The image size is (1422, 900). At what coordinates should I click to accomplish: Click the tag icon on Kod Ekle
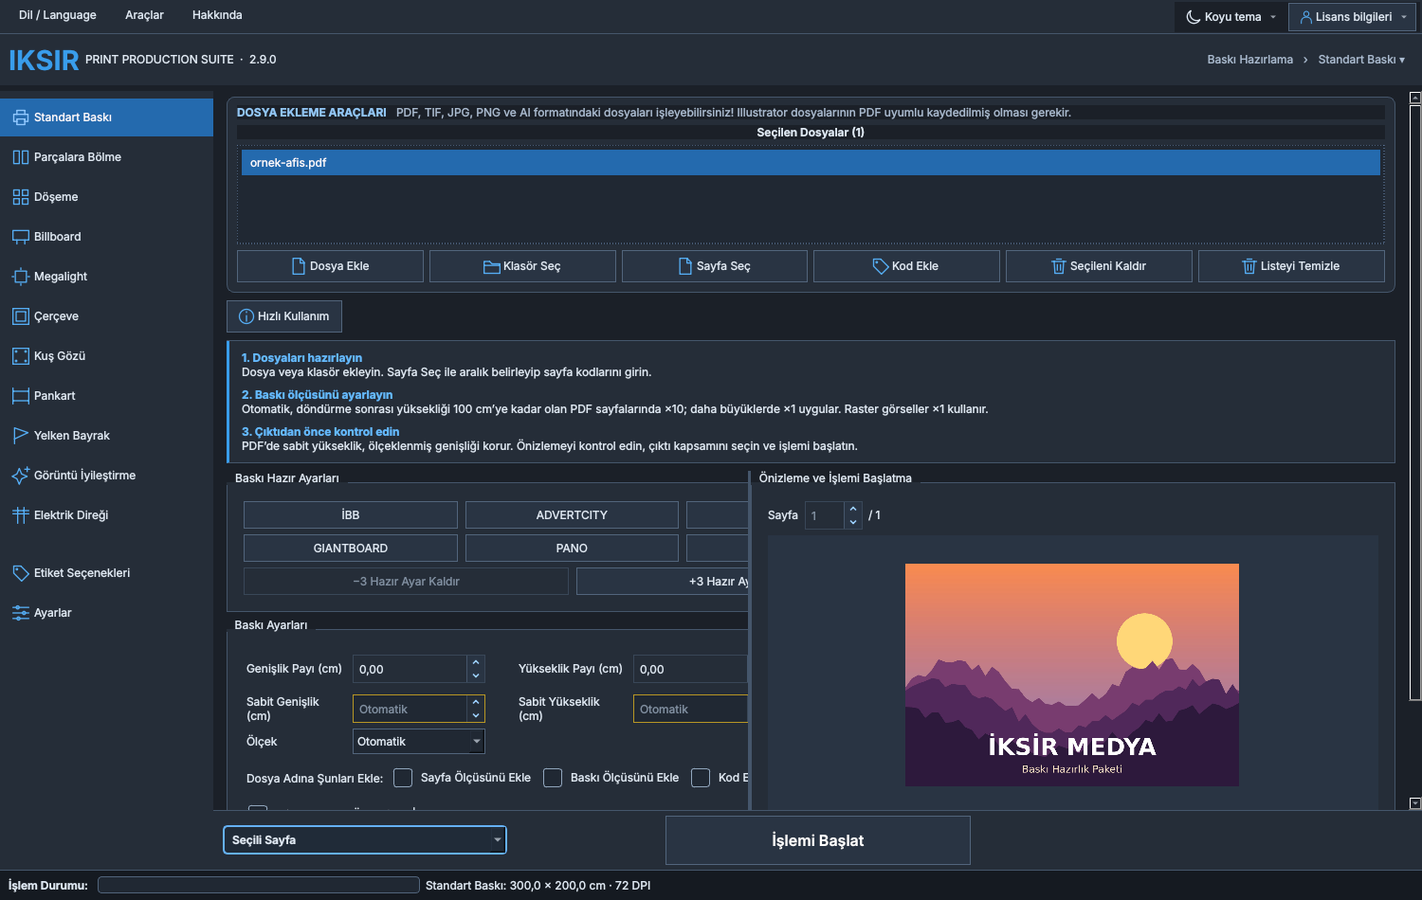pyautogui.click(x=881, y=266)
